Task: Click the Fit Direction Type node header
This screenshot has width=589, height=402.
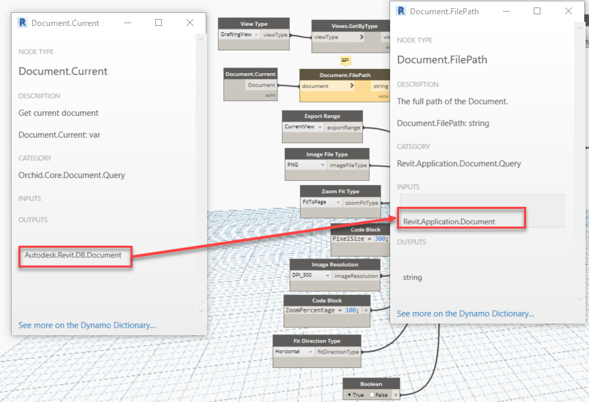Action: click(x=316, y=341)
